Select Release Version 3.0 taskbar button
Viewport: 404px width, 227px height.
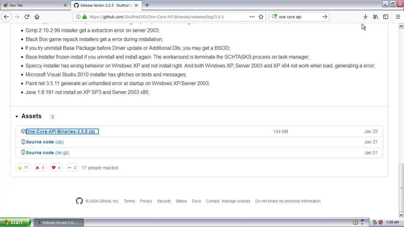click(x=59, y=222)
